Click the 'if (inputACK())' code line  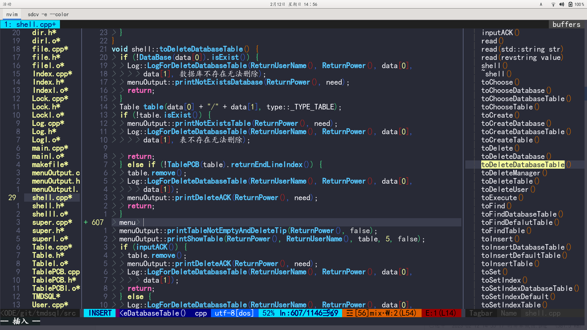(x=154, y=247)
